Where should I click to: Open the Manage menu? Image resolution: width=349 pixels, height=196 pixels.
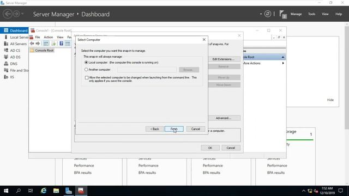(296, 14)
